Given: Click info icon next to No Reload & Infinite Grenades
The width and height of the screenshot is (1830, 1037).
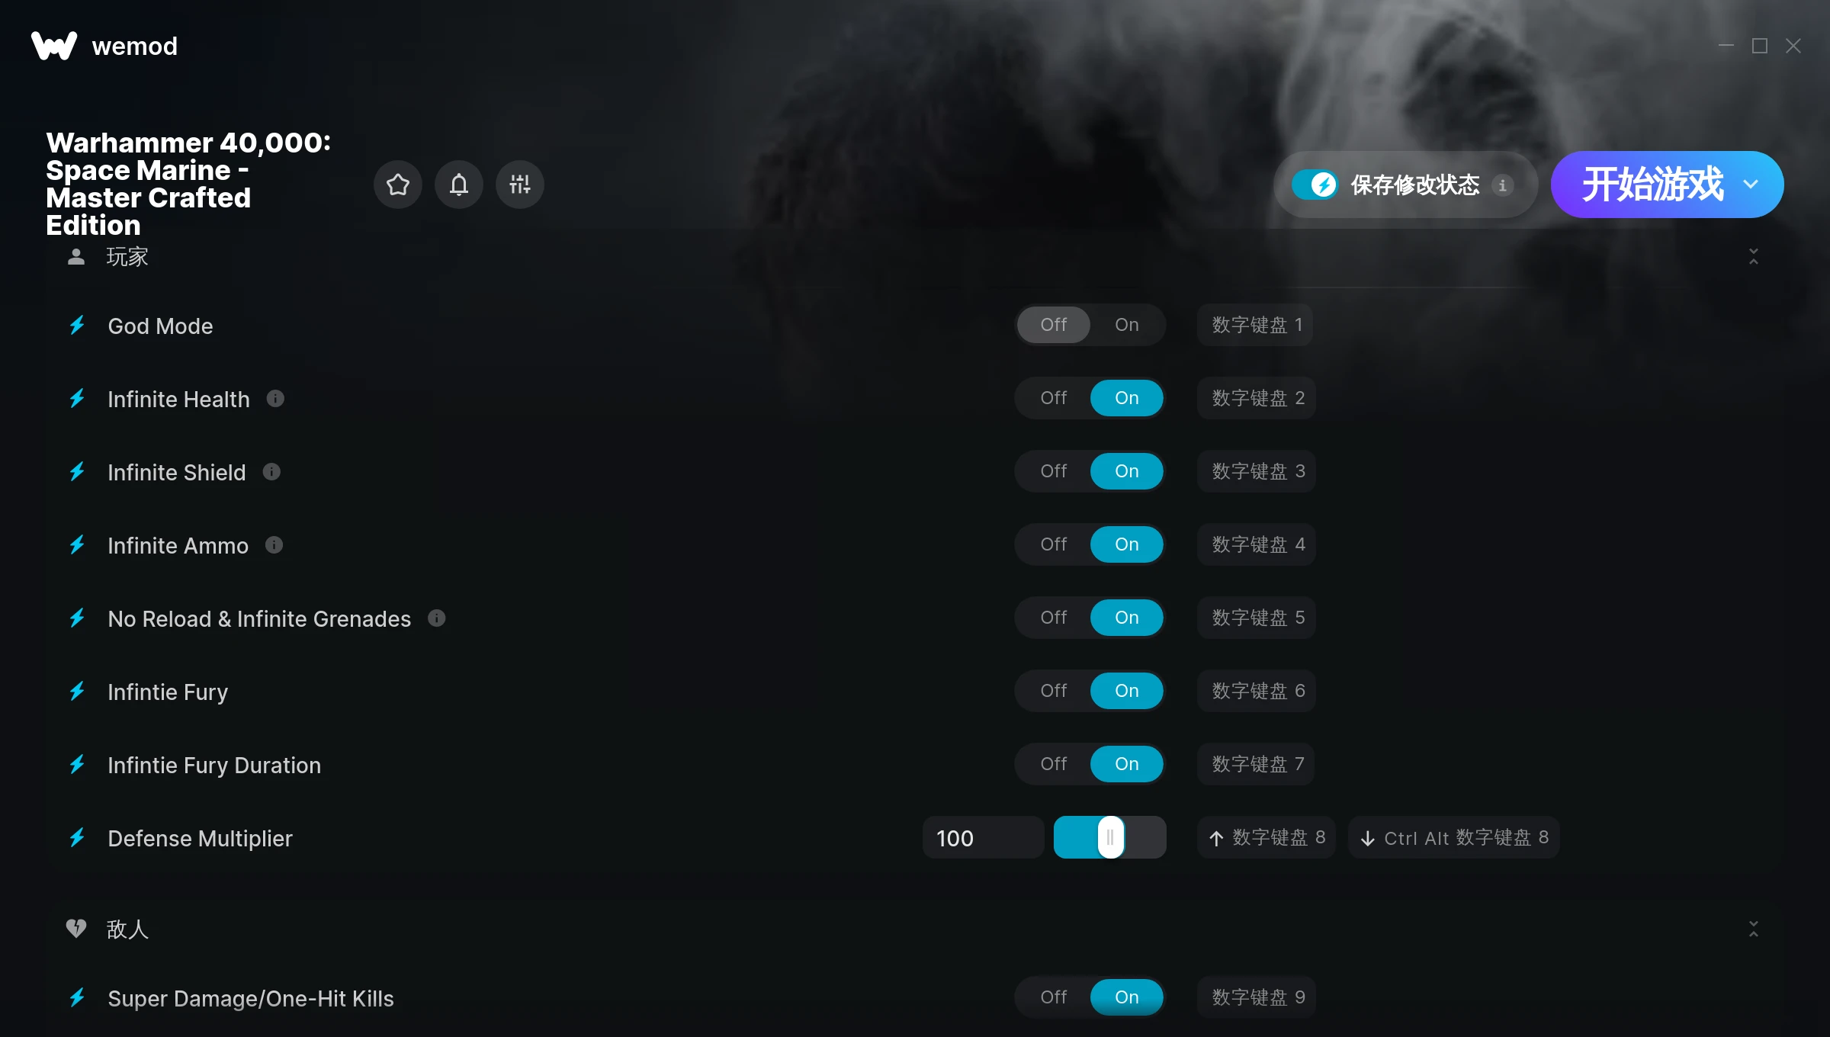Looking at the screenshot, I should (436, 618).
